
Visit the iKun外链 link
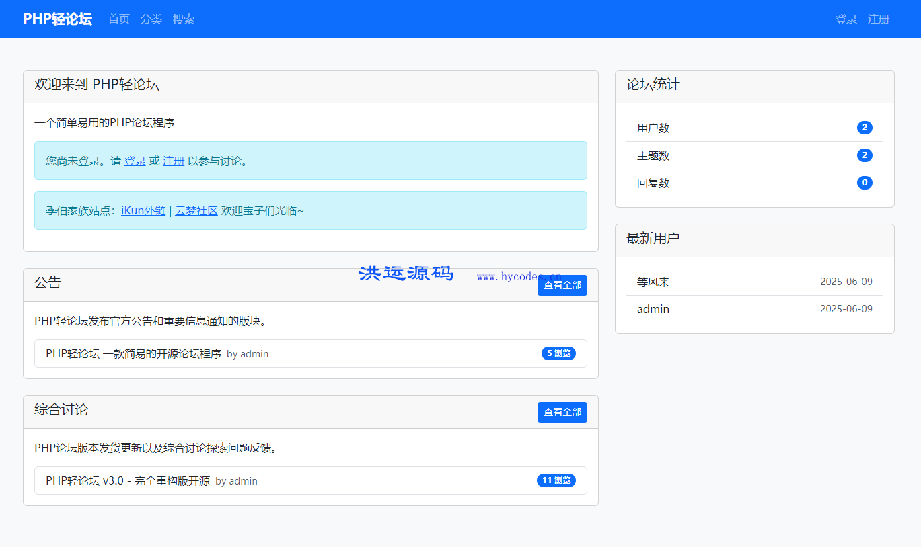point(143,210)
